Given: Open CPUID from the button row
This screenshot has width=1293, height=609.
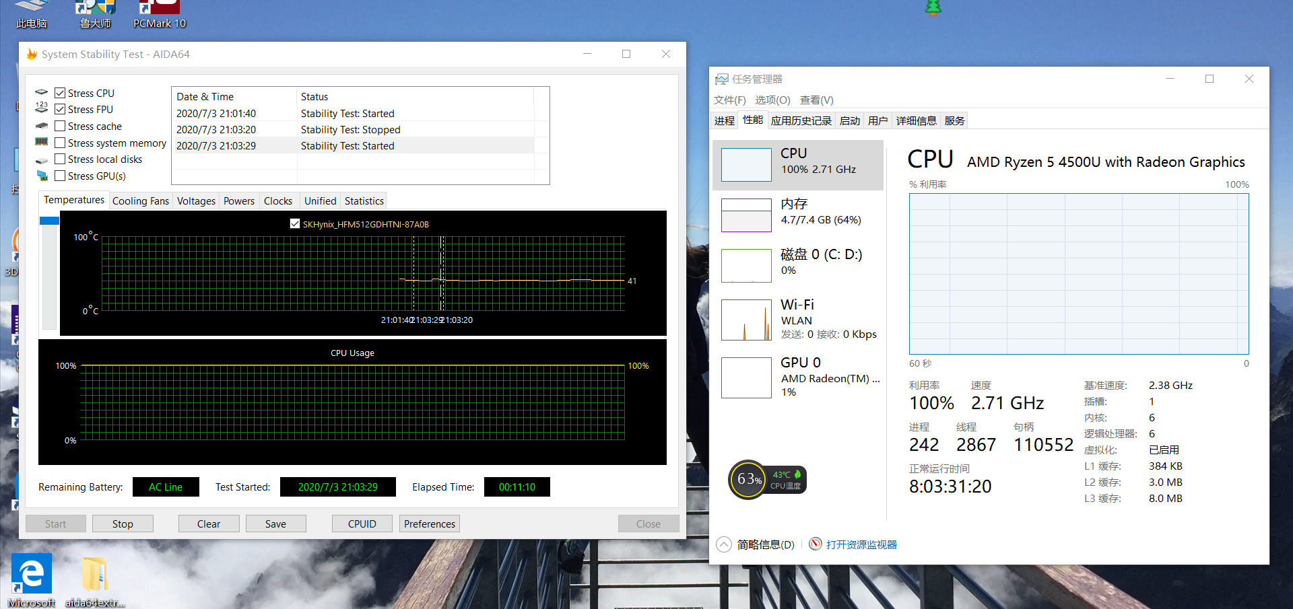Looking at the screenshot, I should tap(362, 524).
